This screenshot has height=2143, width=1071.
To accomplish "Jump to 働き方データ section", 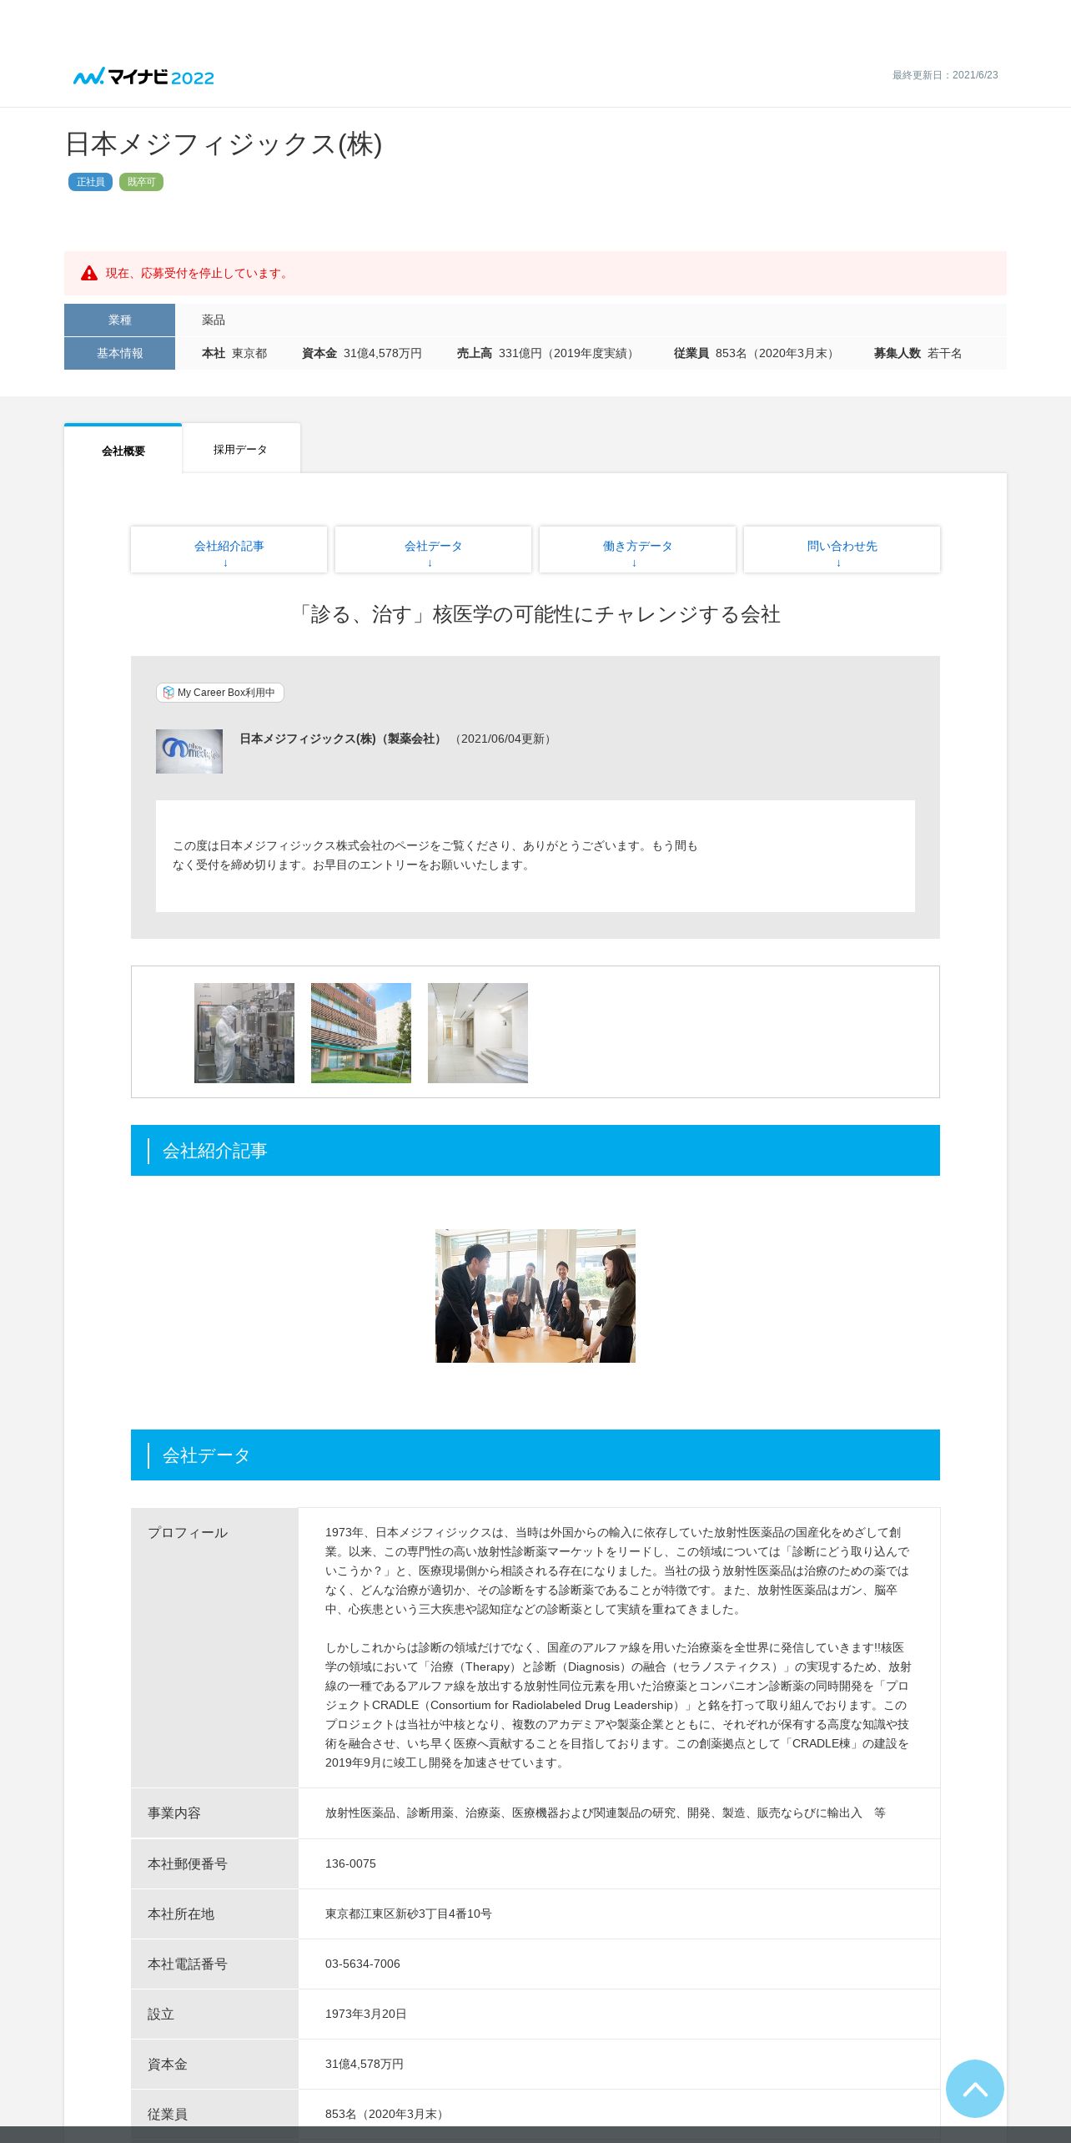I will [637, 549].
